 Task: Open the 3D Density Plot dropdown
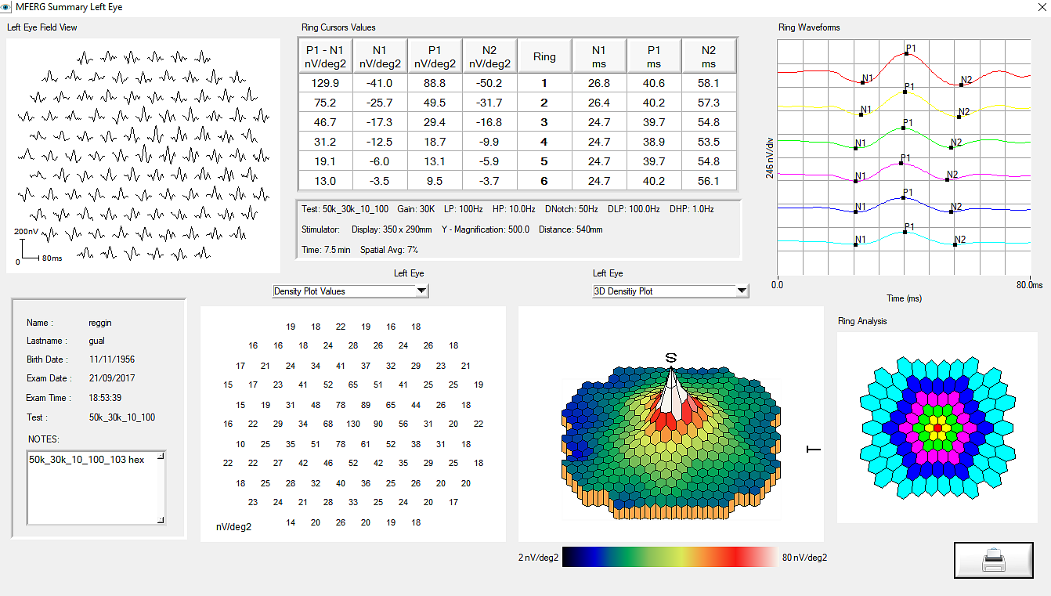pyautogui.click(x=742, y=291)
